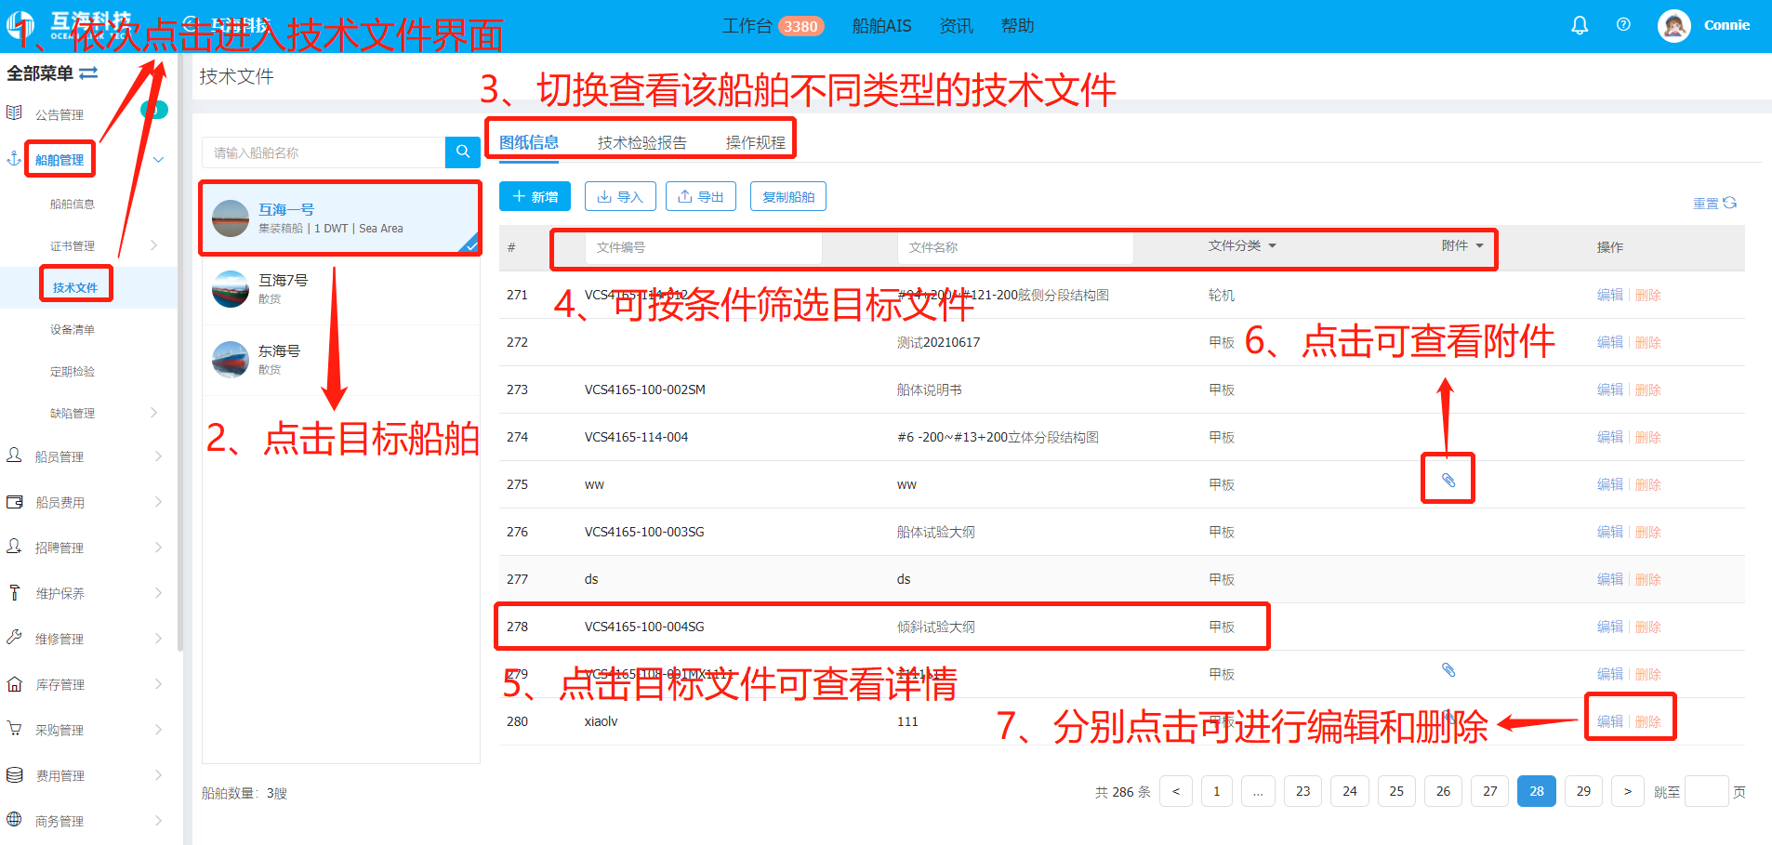Open 船舶信息 in the sidebar
This screenshot has height=845, width=1772.
(73, 204)
